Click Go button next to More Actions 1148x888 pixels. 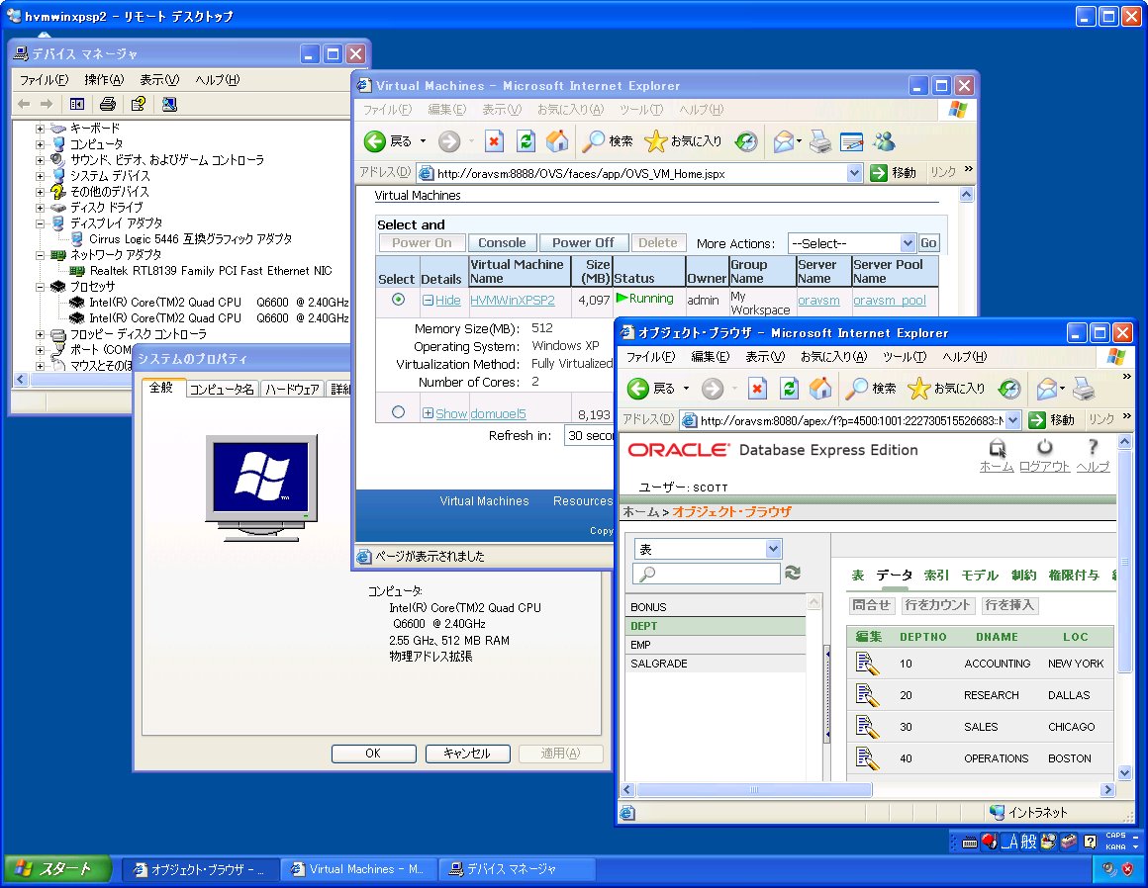[928, 243]
